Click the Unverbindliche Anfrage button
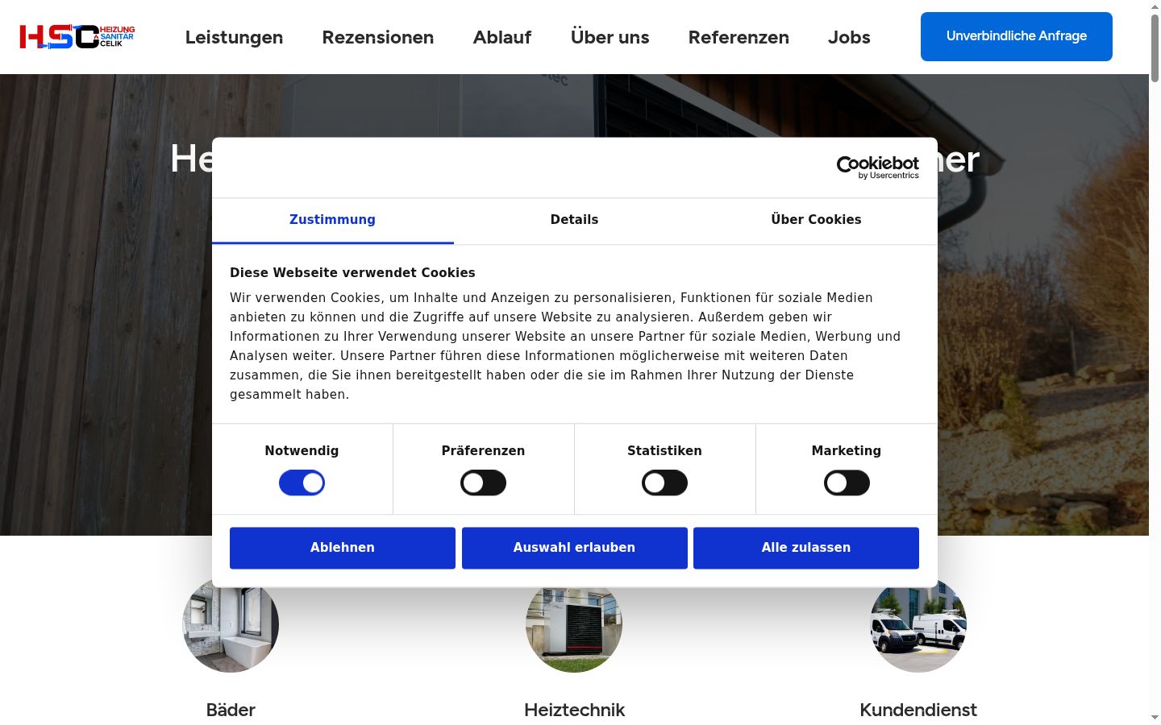 [1017, 36]
